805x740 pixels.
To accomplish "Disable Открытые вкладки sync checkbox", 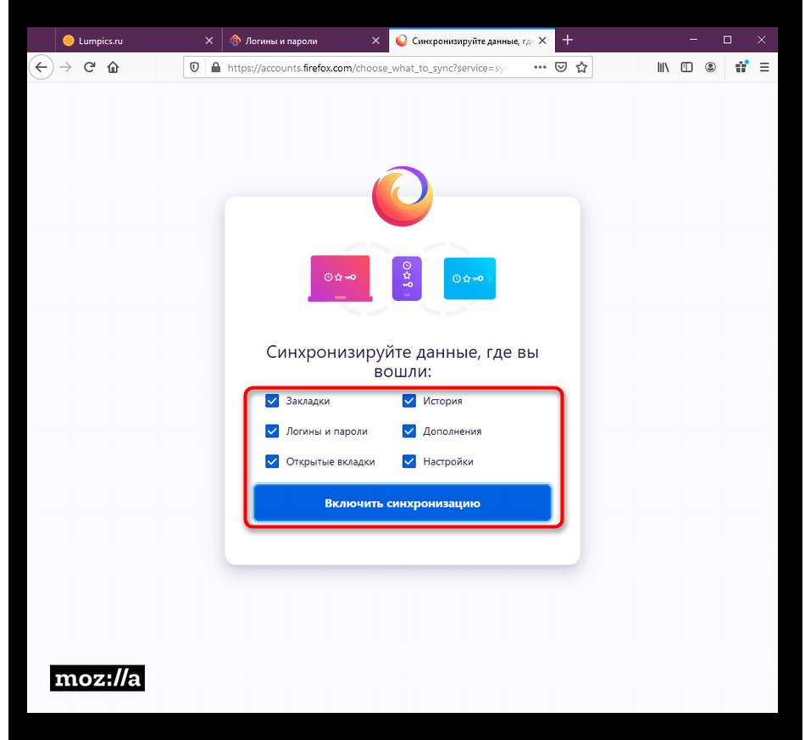I will tap(272, 461).
